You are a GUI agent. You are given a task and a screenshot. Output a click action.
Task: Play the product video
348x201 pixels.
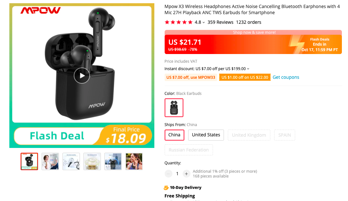tap(82, 76)
